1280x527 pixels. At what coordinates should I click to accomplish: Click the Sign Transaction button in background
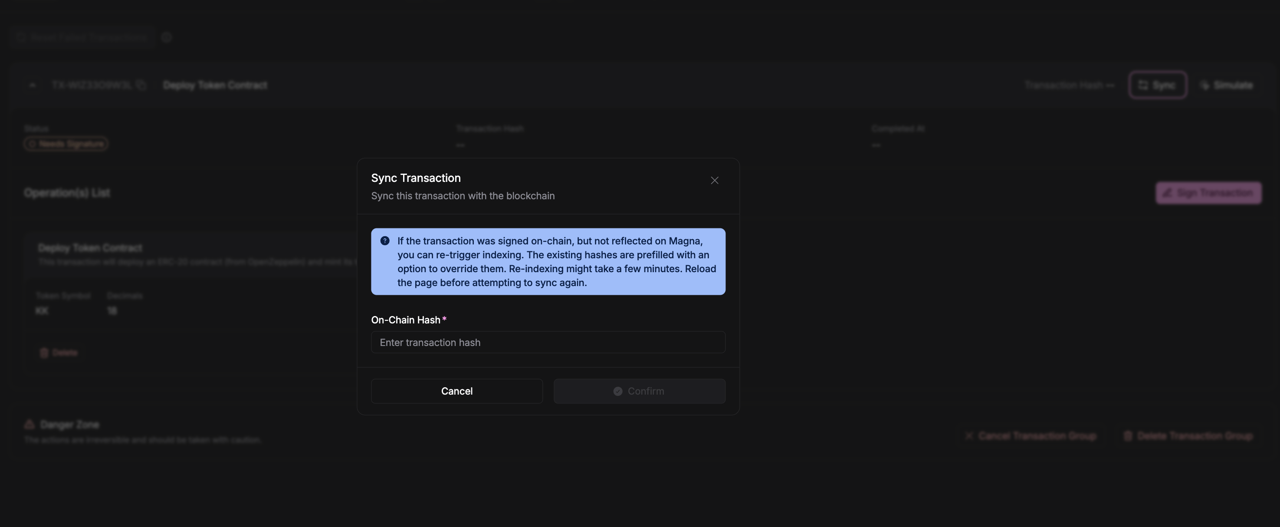[1208, 193]
